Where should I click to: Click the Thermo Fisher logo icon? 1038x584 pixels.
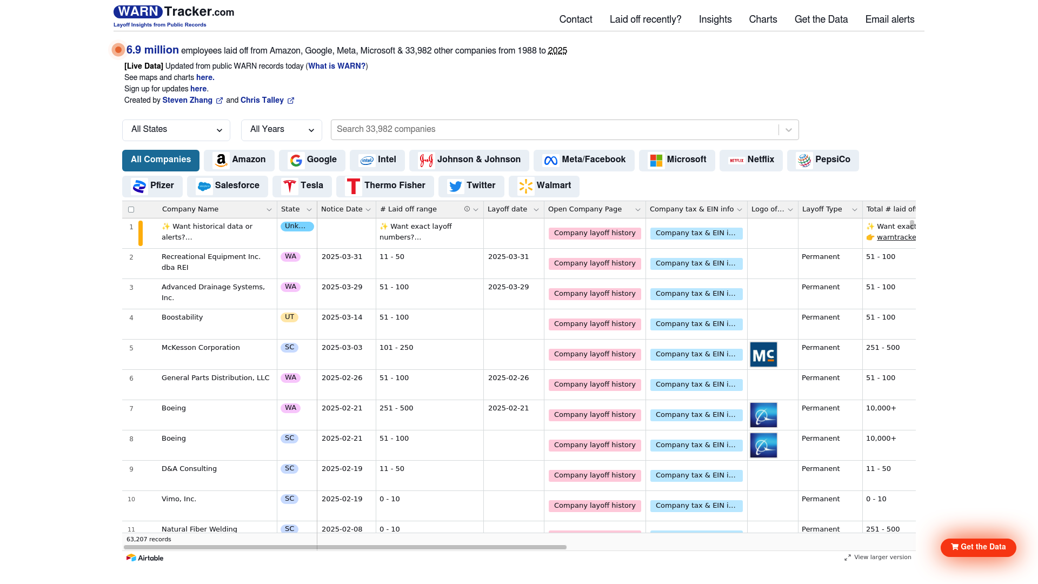pyautogui.click(x=353, y=186)
